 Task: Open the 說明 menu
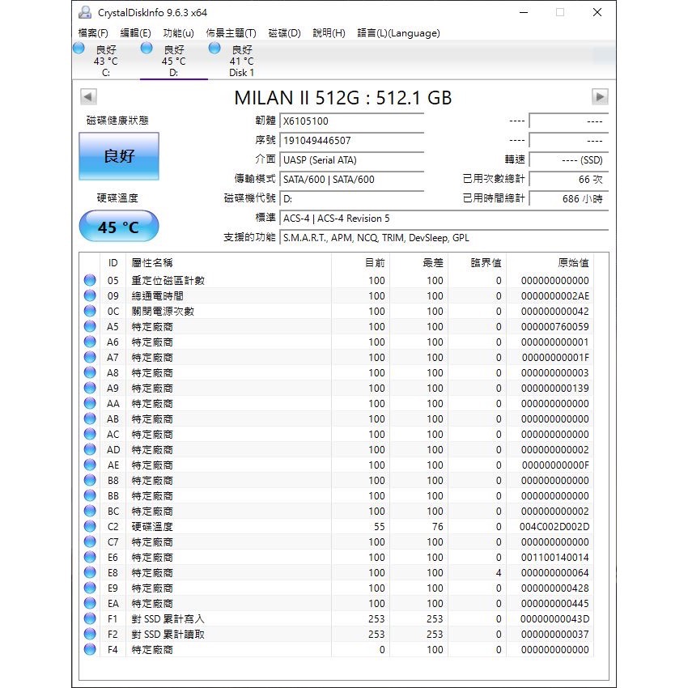329,33
